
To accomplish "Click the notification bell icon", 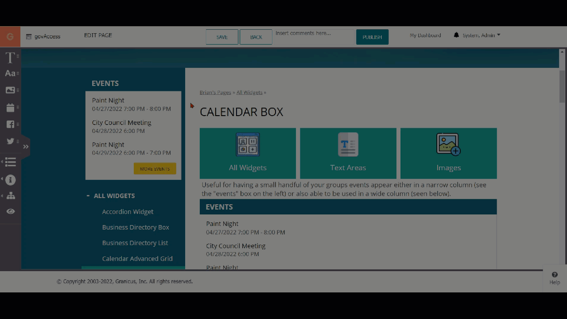I will (x=457, y=35).
